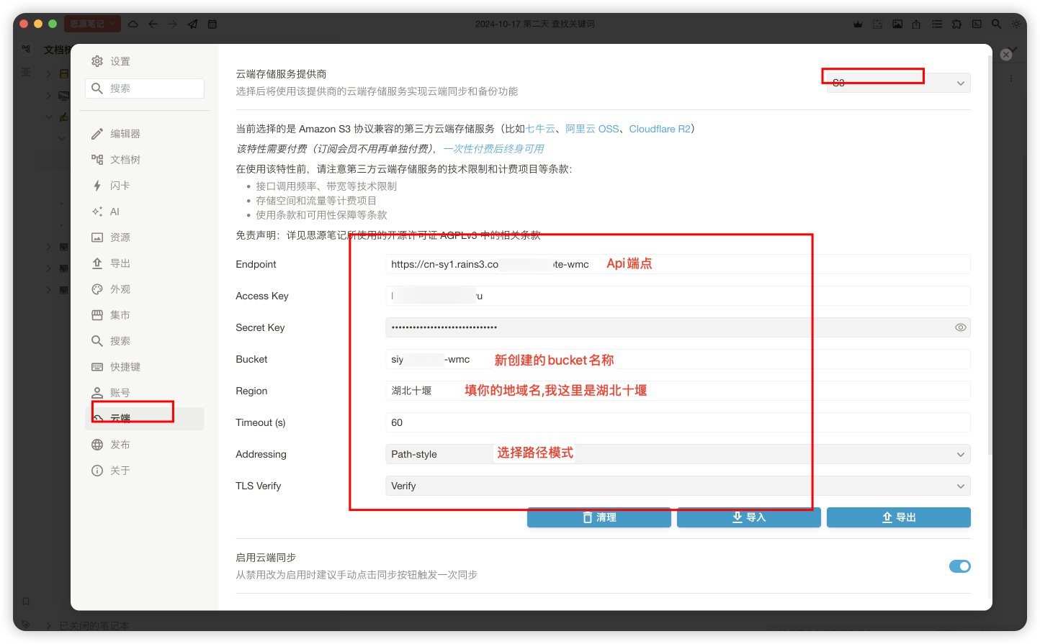Open the 文档树 settings tab
Image resolution: width=1040 pixels, height=644 pixels.
pos(145,160)
